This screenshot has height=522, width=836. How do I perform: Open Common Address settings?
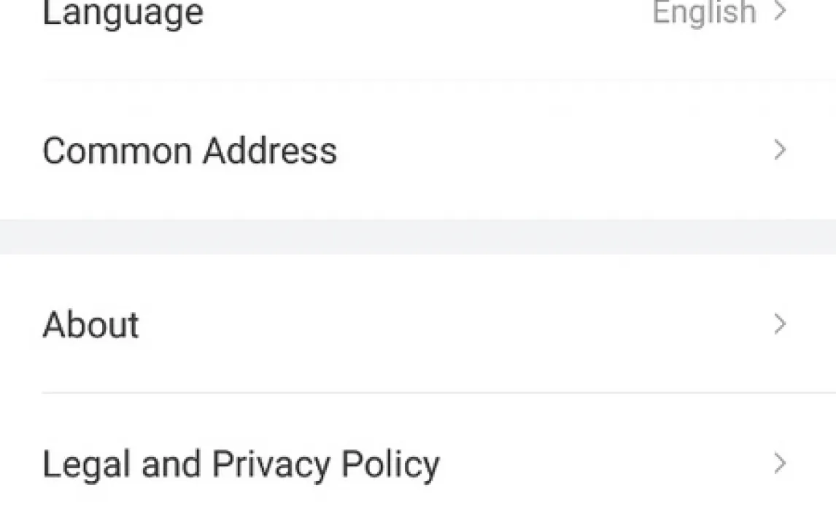coord(190,151)
